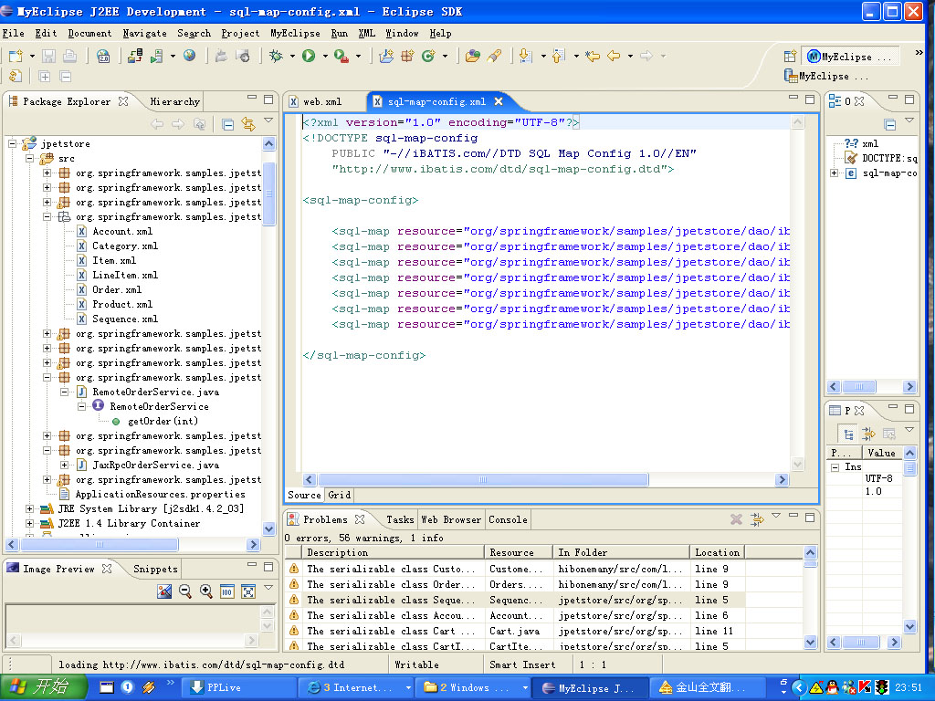Viewport: 935px width, 701px height.
Task: Collapse all in Package Explorer
Action: [227, 124]
